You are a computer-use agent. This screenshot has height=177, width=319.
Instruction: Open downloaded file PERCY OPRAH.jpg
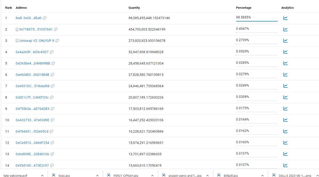coord(126,175)
